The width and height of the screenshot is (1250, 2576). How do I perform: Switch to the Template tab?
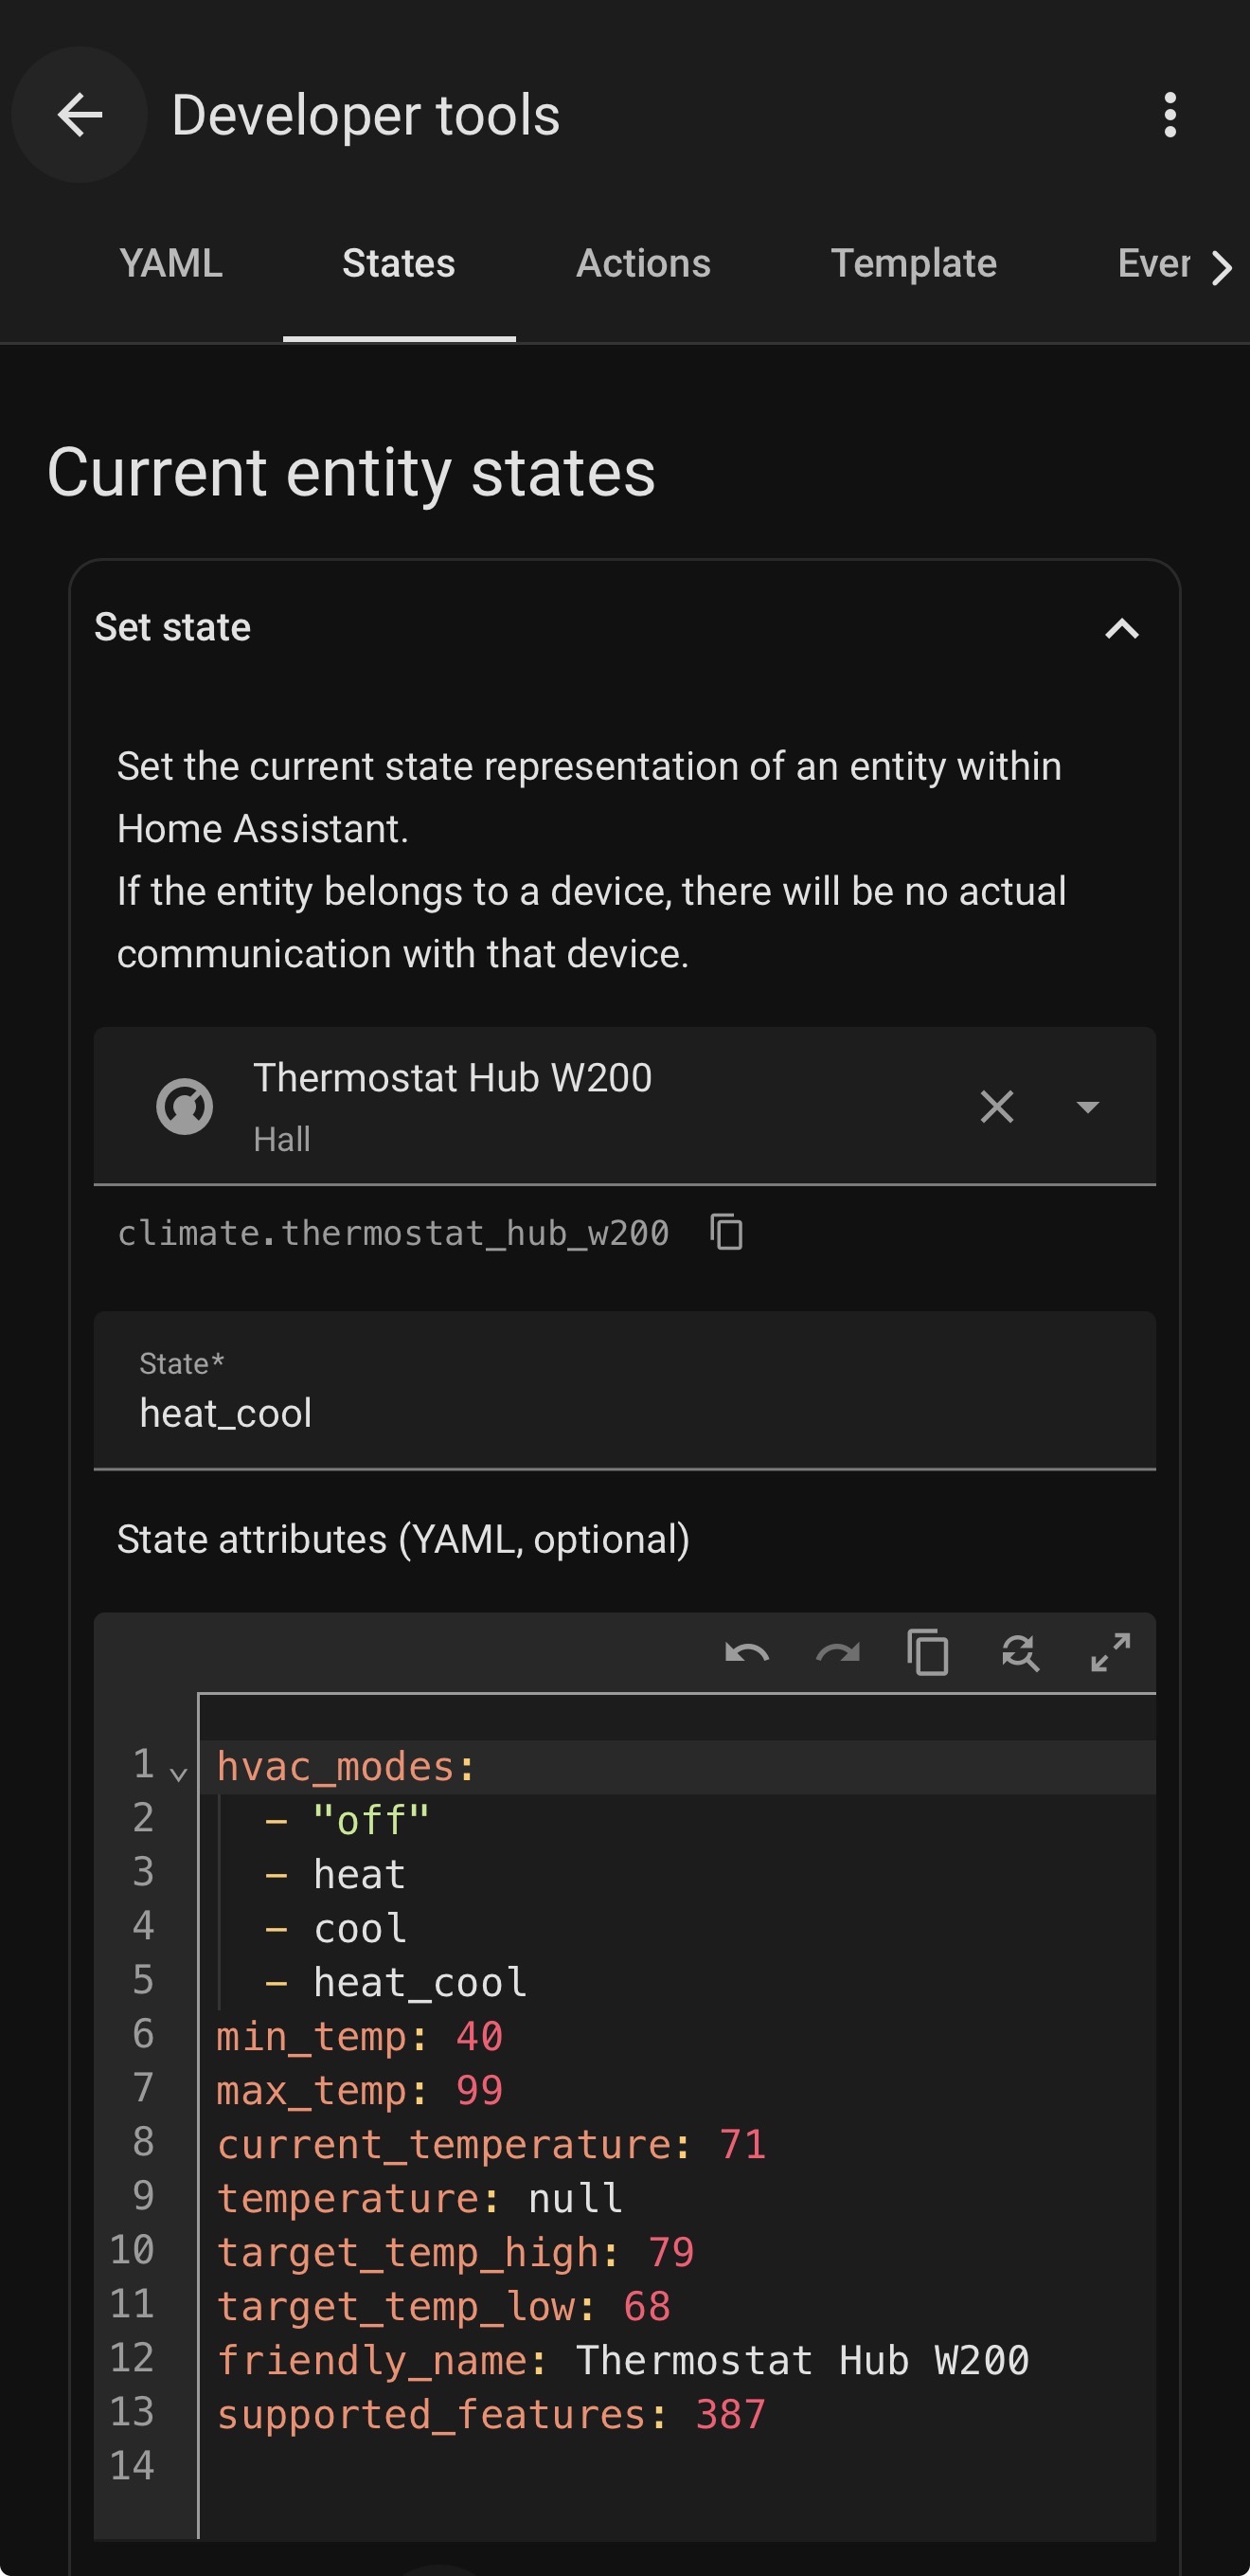click(913, 264)
